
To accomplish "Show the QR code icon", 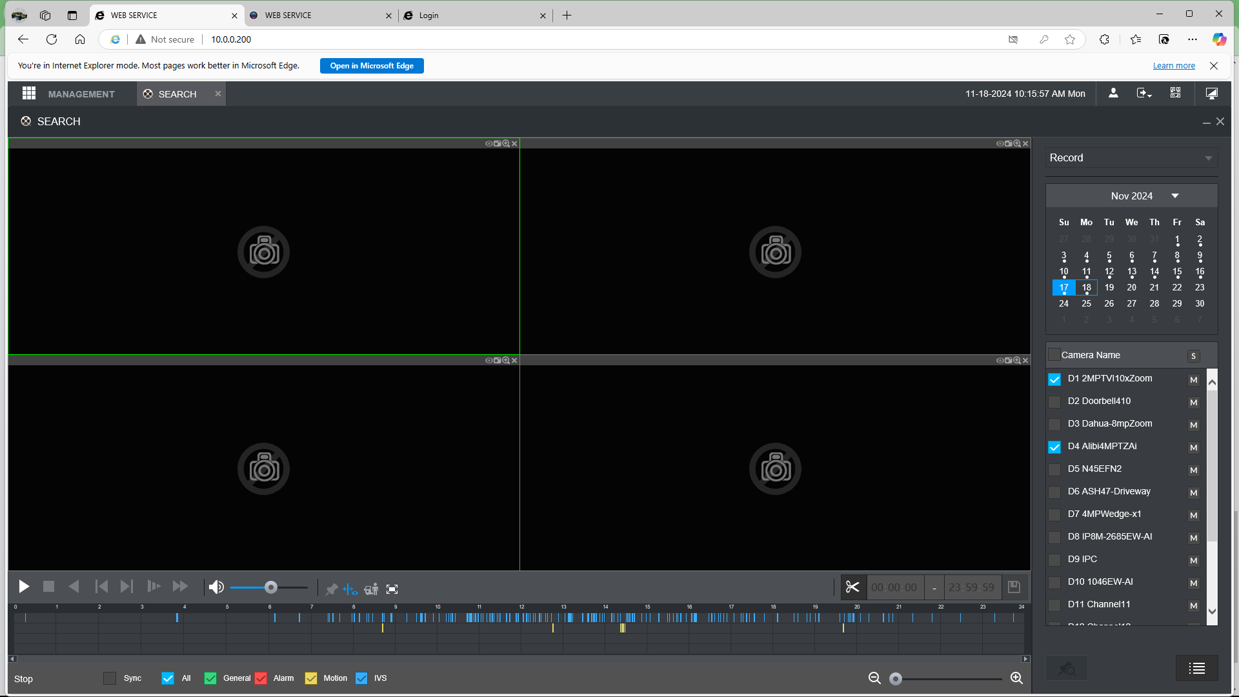I will (1176, 93).
